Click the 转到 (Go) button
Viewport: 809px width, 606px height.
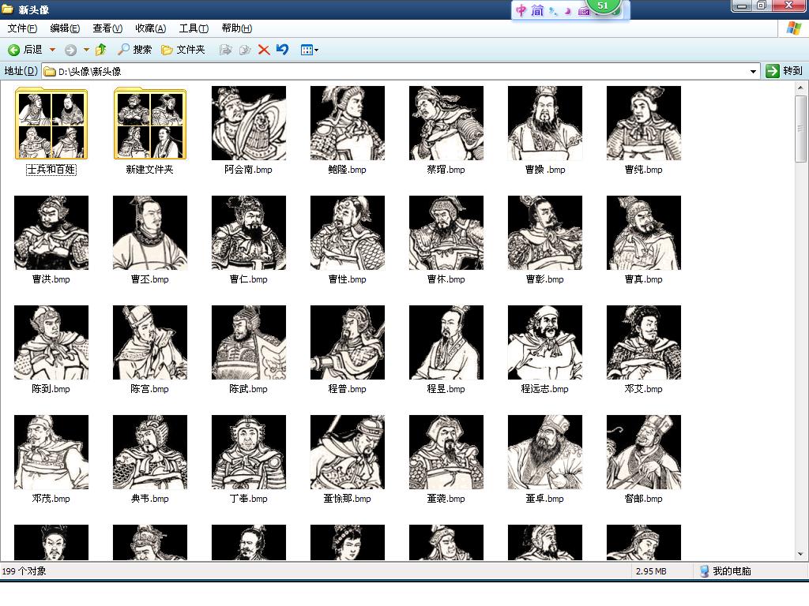(784, 71)
